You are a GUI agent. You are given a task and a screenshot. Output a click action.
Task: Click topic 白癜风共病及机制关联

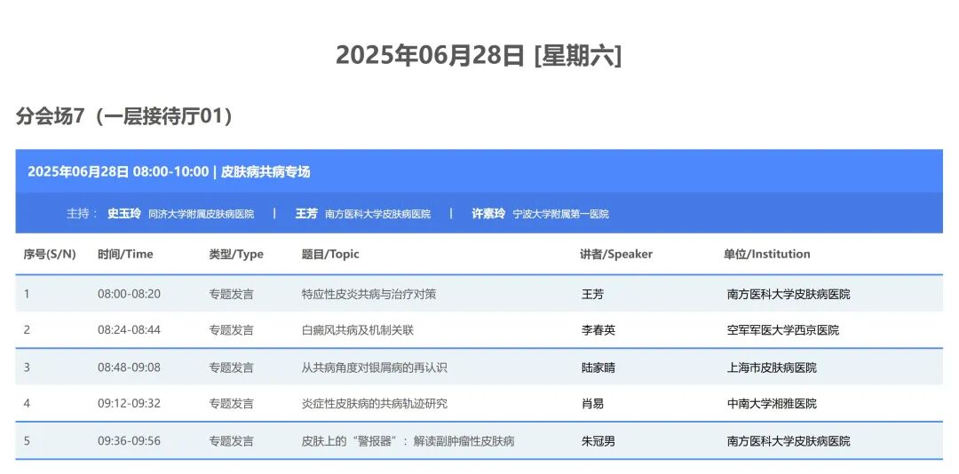point(358,330)
